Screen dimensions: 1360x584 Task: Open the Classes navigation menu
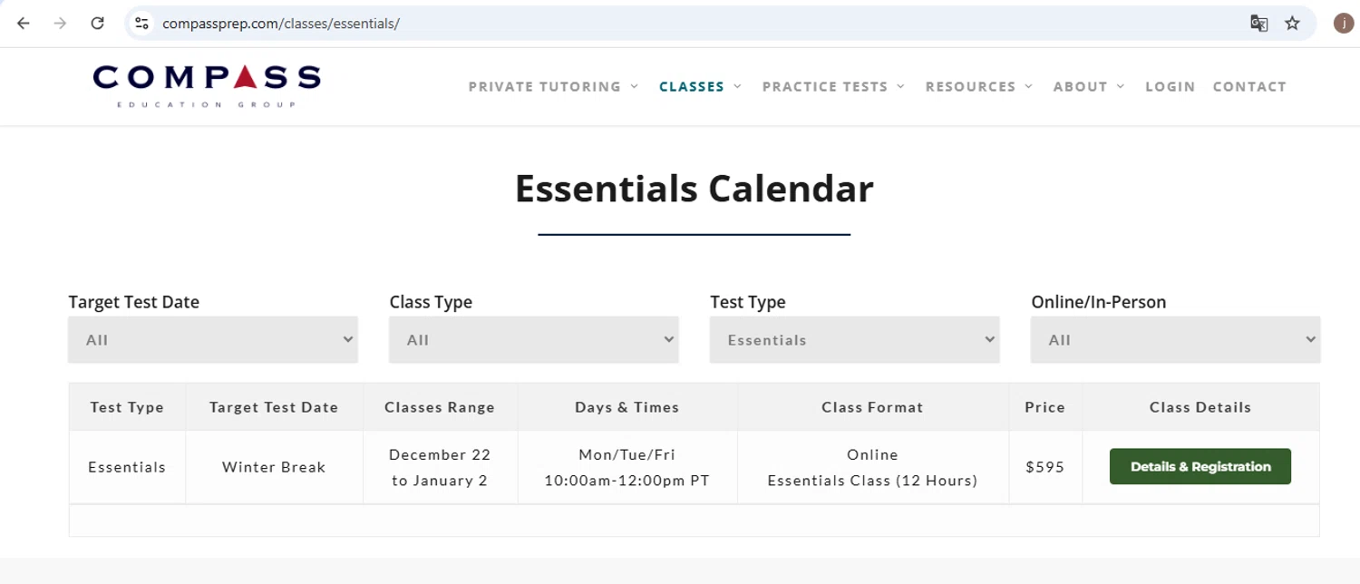[x=700, y=87]
